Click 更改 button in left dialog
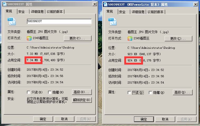Image resolution: width=200 pixels, height=126 pixels. pyautogui.click(x=78, y=38)
